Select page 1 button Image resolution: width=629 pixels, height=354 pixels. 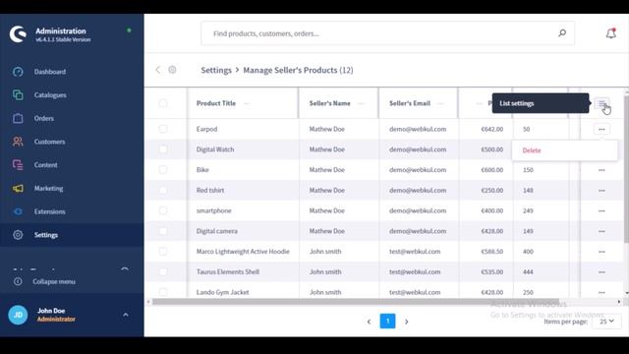[387, 322]
